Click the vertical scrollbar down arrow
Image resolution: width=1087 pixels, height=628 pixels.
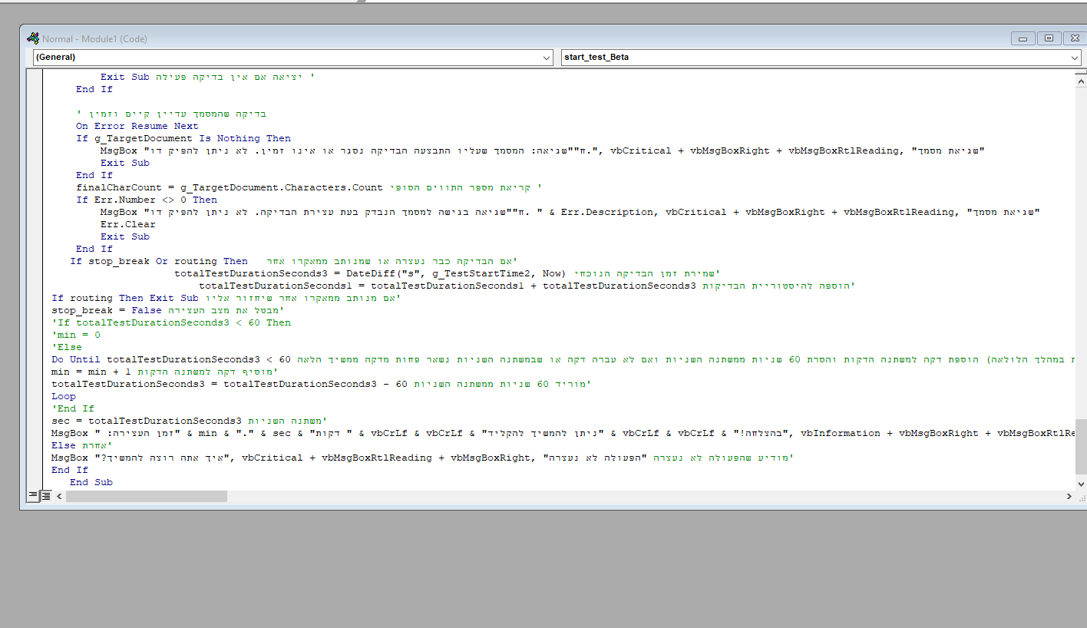click(1080, 484)
